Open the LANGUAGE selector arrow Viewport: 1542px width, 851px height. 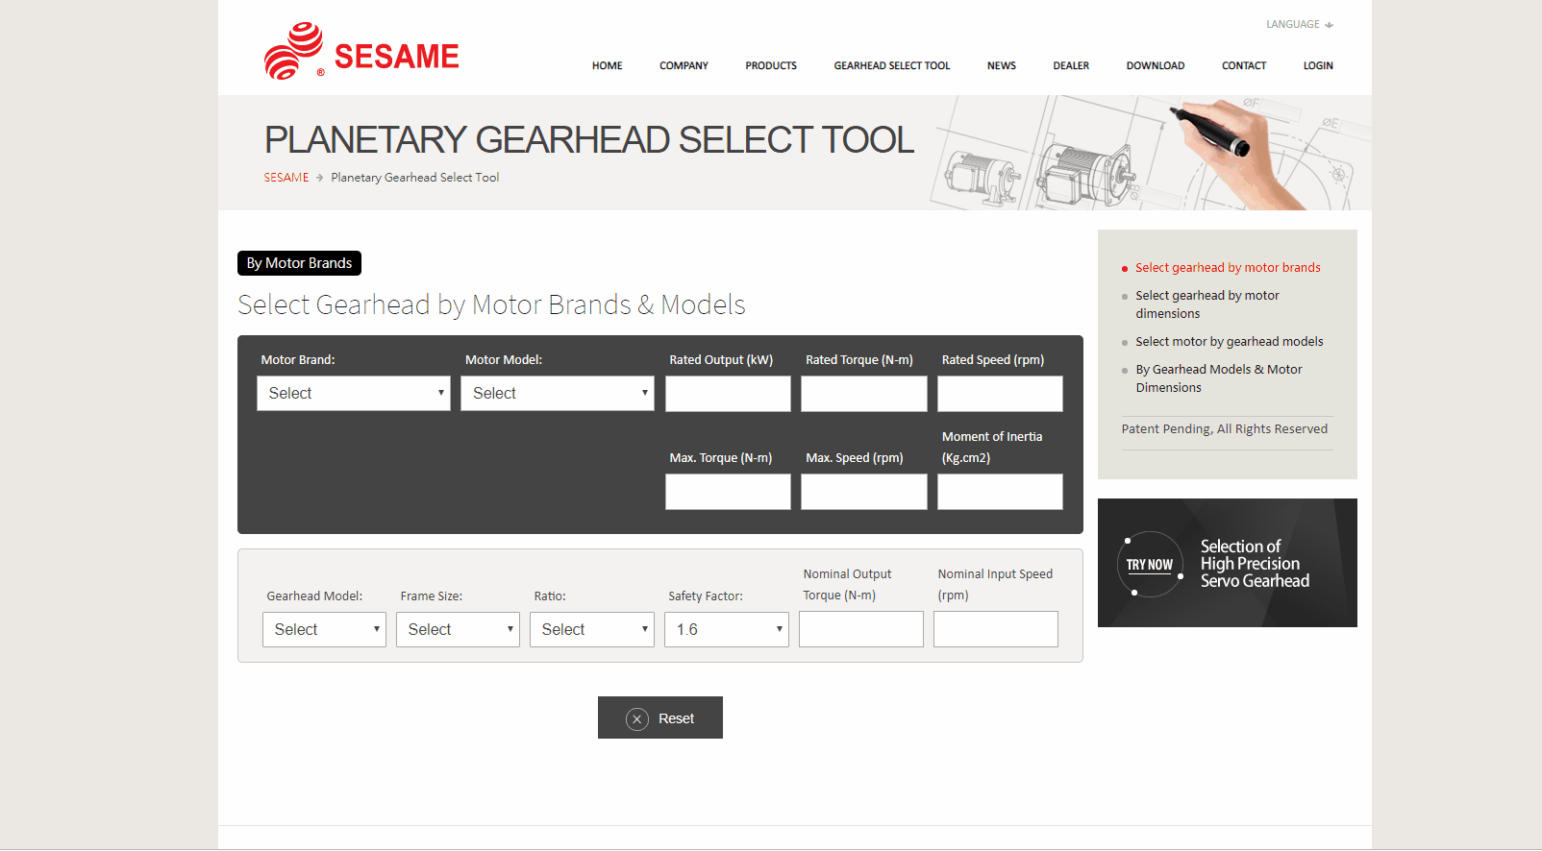click(1329, 25)
